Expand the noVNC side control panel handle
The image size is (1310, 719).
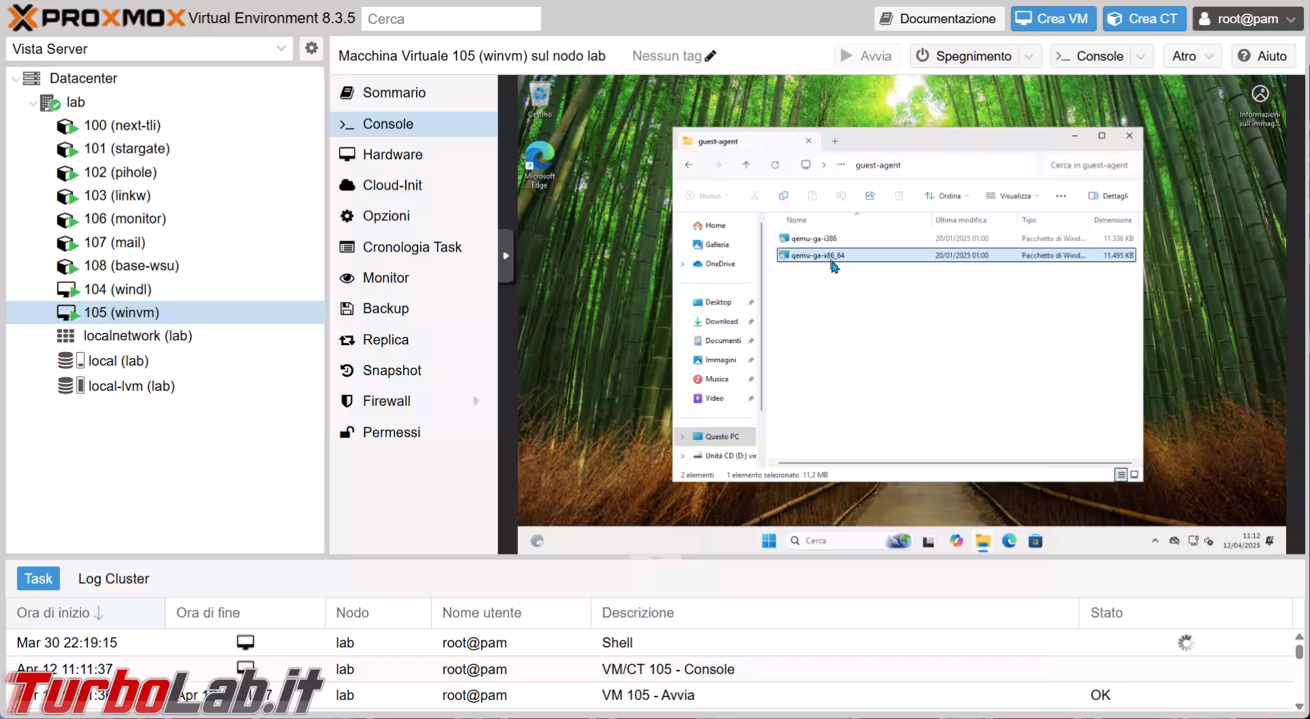(506, 256)
